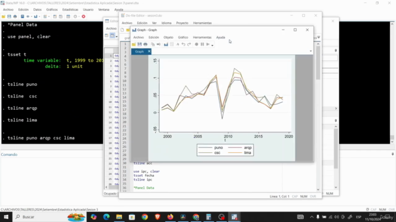The width and height of the screenshot is (396, 222).
Task: Open graph tab list dropdown arrow
Action: (311, 51)
